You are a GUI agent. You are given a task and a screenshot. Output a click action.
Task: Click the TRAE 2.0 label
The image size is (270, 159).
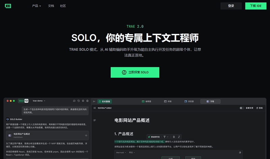[135, 27]
